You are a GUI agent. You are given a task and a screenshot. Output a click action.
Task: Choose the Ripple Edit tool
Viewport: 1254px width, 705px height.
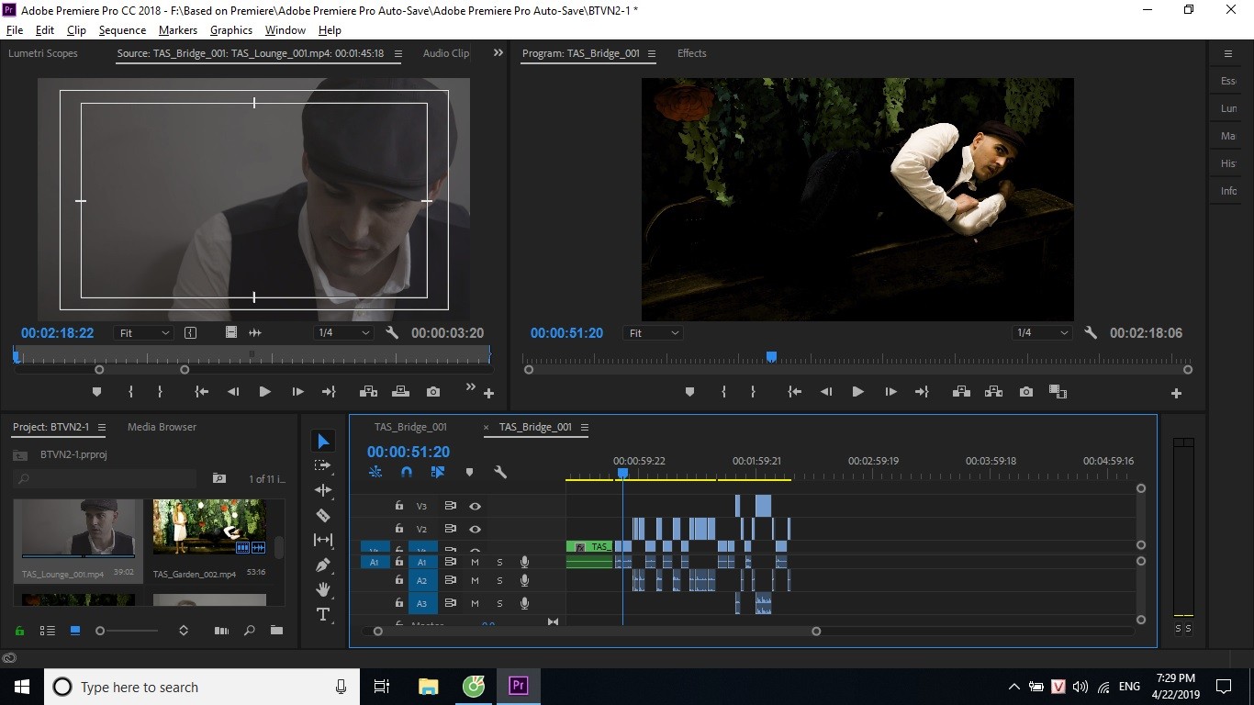click(323, 490)
